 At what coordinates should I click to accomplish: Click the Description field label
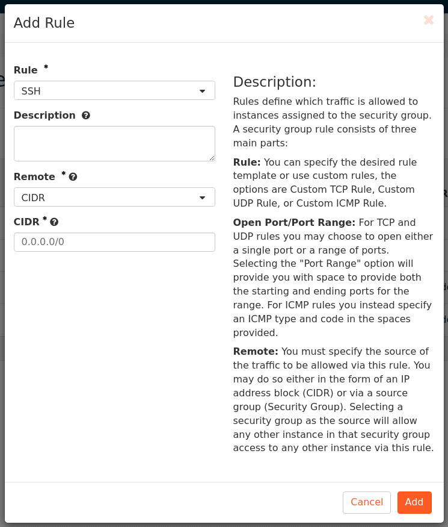point(44,116)
